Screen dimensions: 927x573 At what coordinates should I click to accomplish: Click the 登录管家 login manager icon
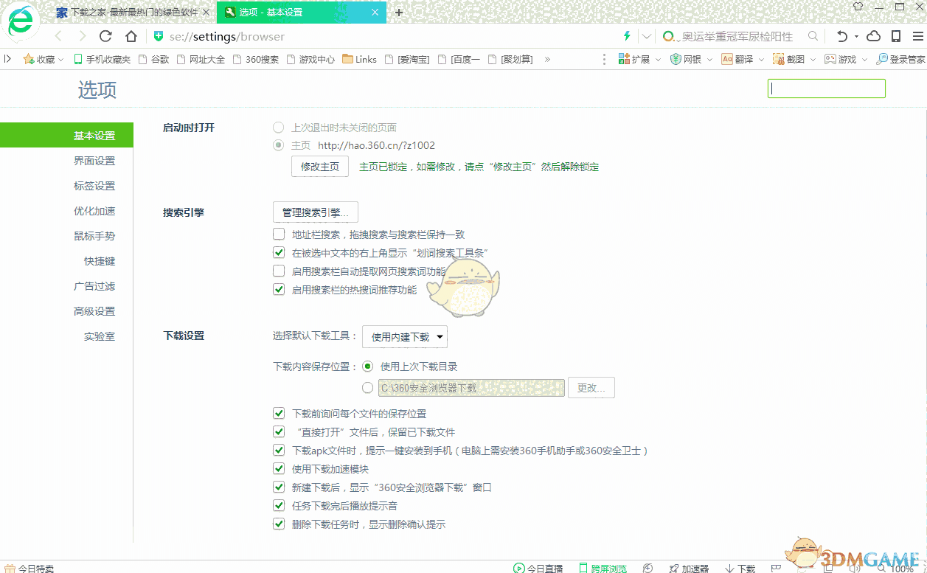click(x=896, y=60)
